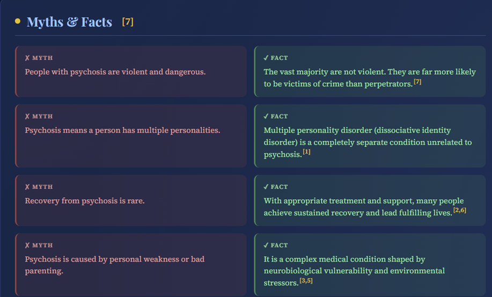Click the checkmark icon on the complex medical condition fact
Image resolution: width=492 pixels, height=297 pixels.
[x=266, y=245]
